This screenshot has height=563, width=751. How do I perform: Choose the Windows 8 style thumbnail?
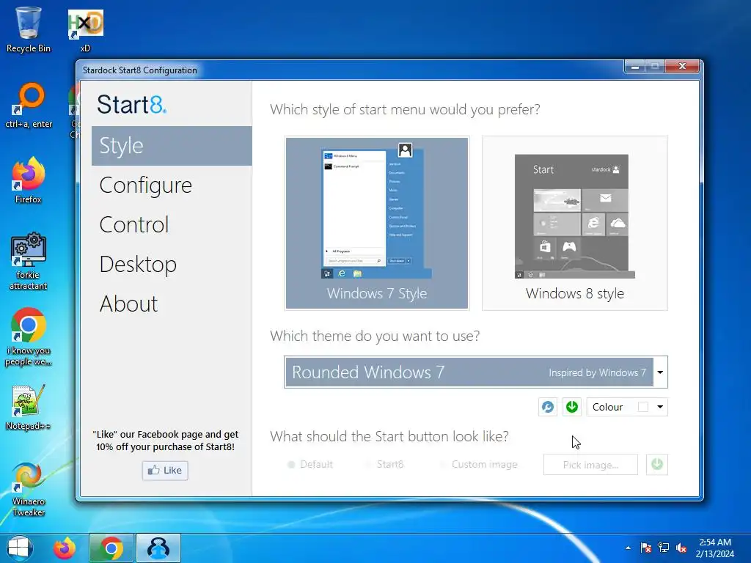[575, 223]
